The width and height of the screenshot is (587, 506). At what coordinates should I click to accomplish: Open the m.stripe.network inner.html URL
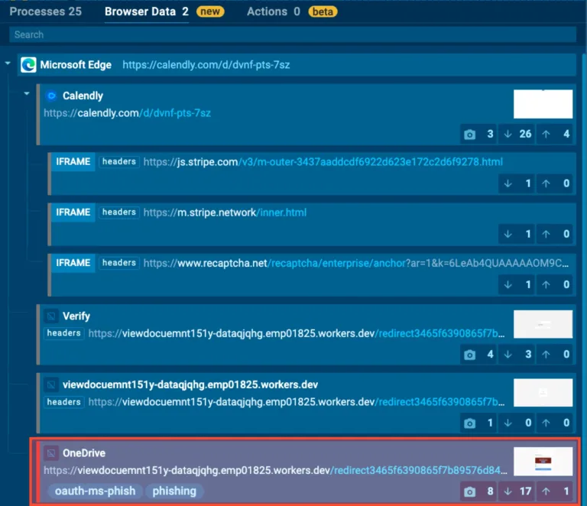pyautogui.click(x=225, y=212)
